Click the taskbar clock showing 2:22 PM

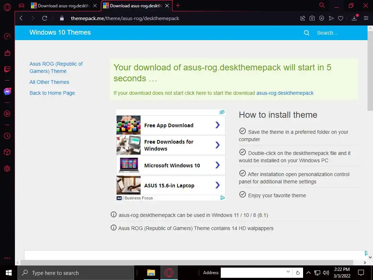pos(342,273)
